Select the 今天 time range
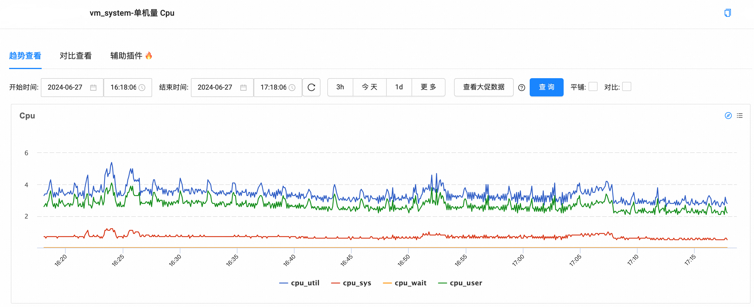754x307 pixels. click(x=370, y=87)
